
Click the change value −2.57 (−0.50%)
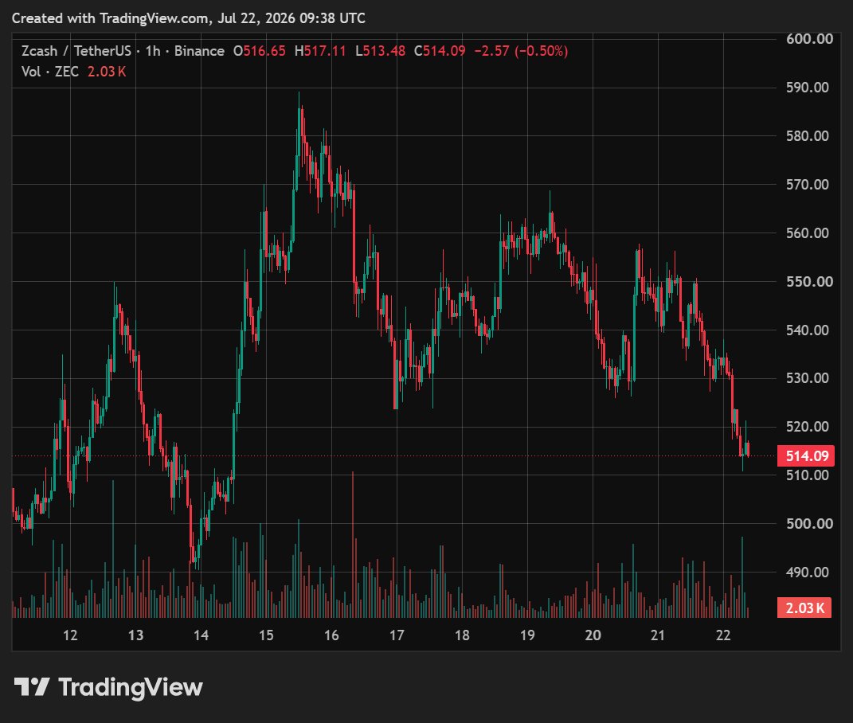(521, 51)
